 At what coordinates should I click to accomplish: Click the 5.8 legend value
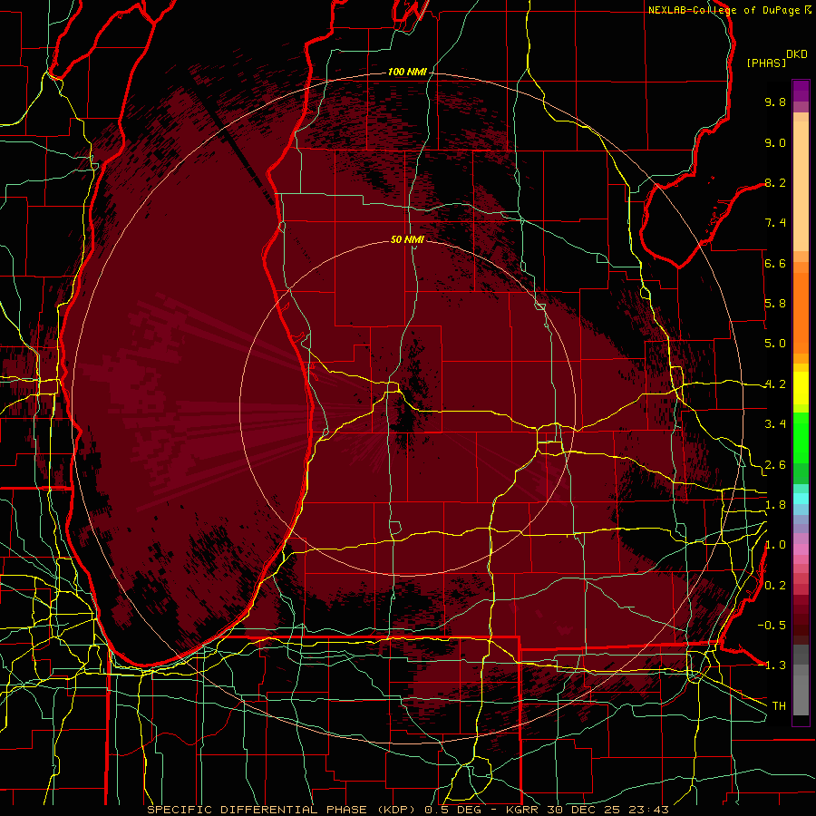pyautogui.click(x=775, y=304)
